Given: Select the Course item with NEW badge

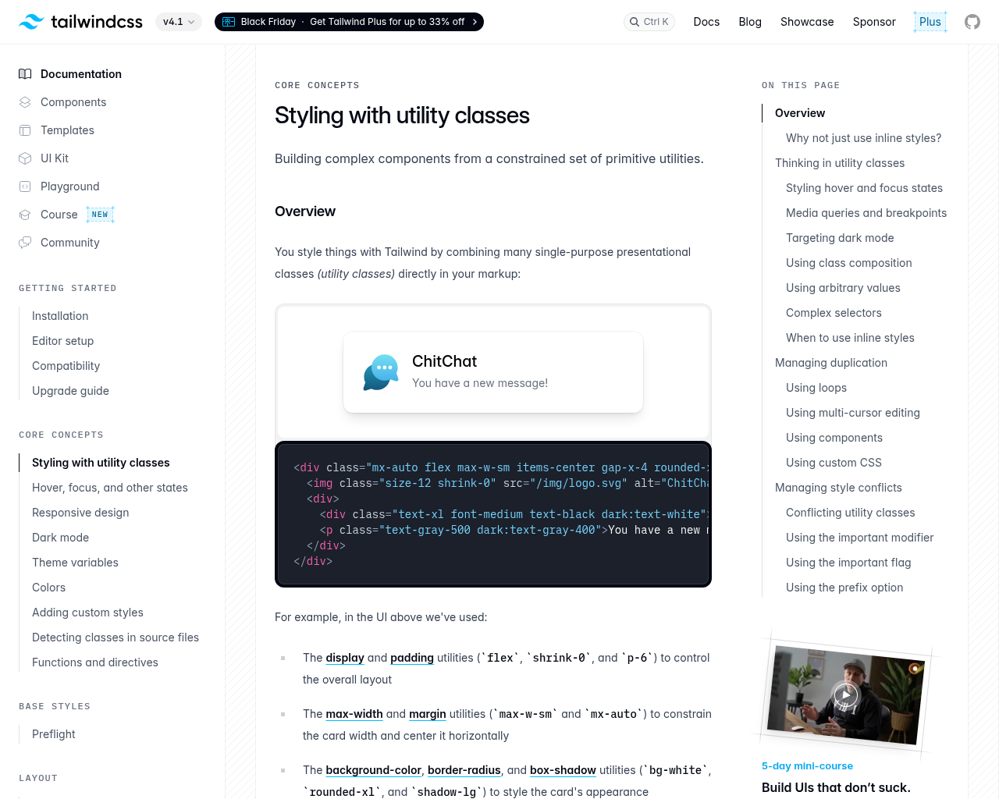Looking at the screenshot, I should [59, 214].
